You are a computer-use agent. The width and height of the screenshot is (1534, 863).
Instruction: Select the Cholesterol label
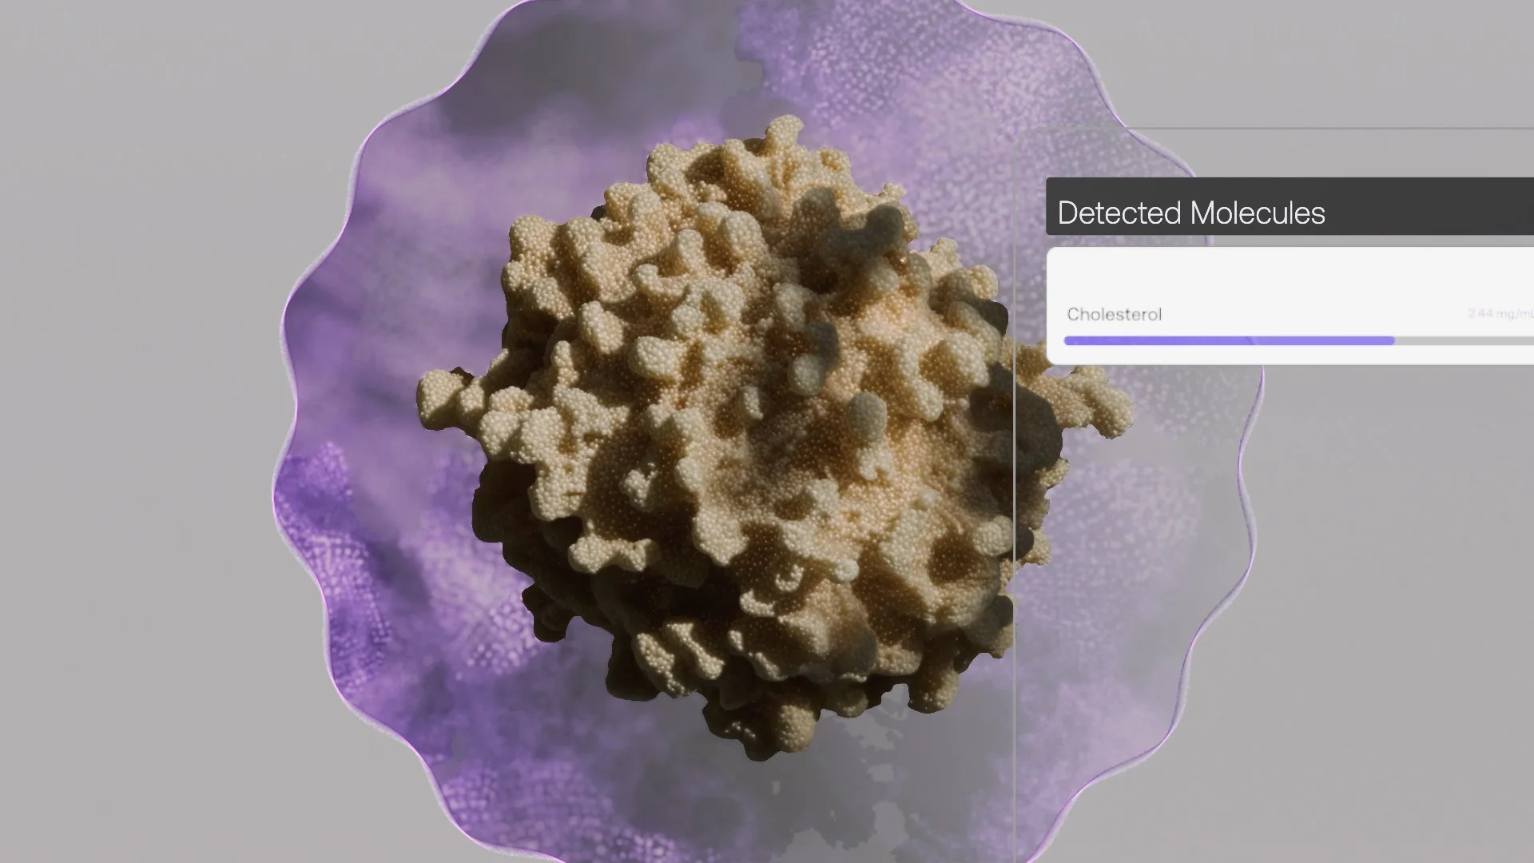[x=1114, y=315]
